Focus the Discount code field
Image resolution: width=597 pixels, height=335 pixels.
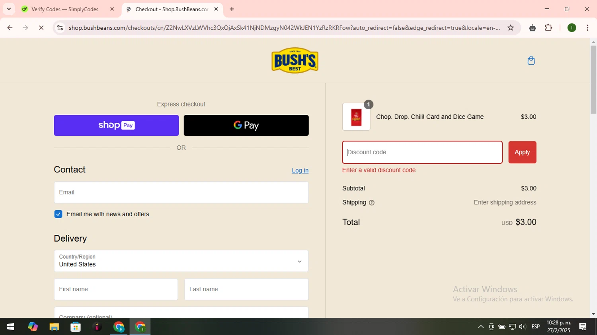[422, 152]
